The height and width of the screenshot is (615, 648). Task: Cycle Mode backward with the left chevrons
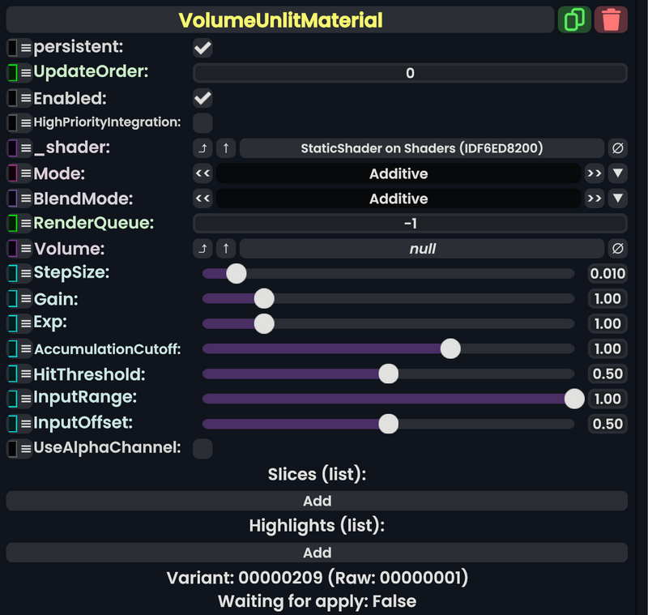tap(202, 173)
